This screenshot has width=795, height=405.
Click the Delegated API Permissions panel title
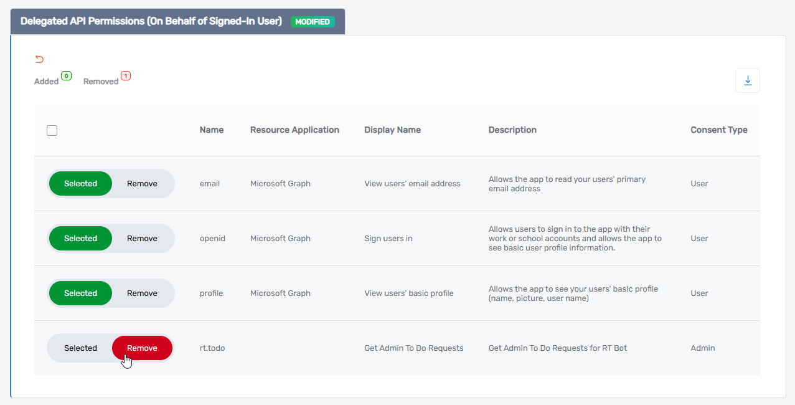[151, 21]
